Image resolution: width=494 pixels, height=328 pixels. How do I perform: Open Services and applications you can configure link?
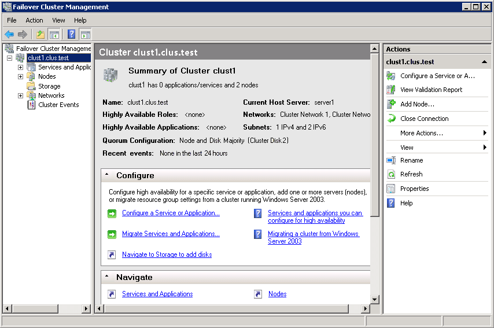pos(315,217)
